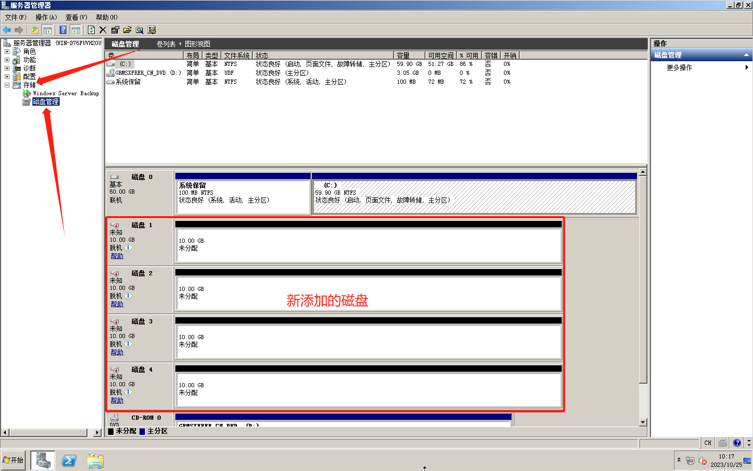Toggle the Action pane toolbar icon
The image size is (753, 471).
75,30
